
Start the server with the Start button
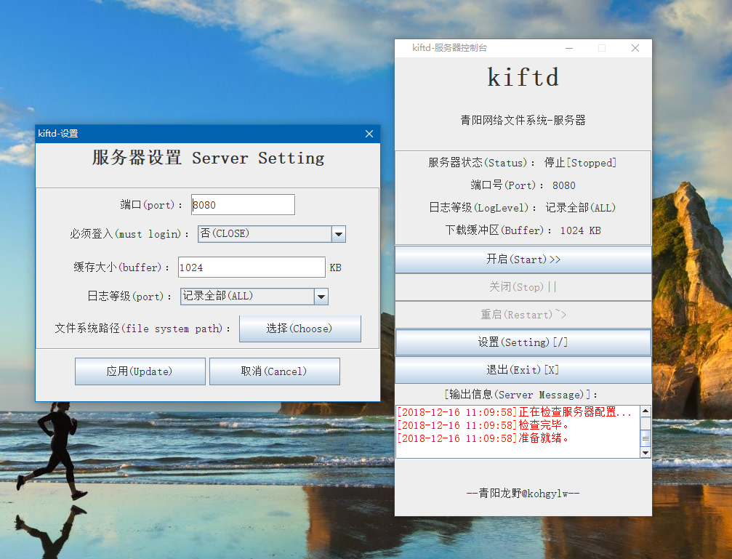coord(523,260)
